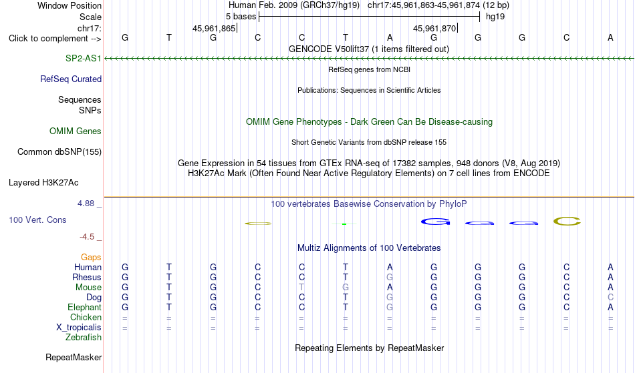Click 'Short Genetic Variants from dbSNP release 155'

pos(369,142)
